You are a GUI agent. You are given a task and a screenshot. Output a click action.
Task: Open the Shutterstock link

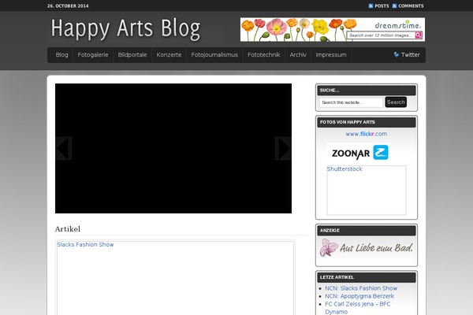tap(345, 169)
